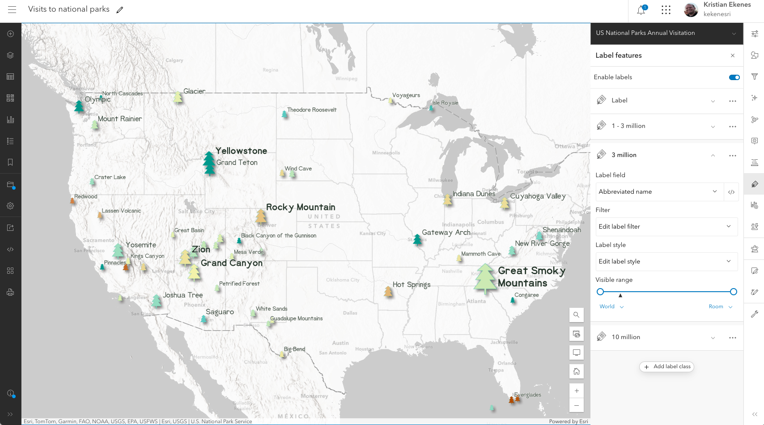The width and height of the screenshot is (764, 425).
Task: Zoom in on the map
Action: tap(577, 391)
